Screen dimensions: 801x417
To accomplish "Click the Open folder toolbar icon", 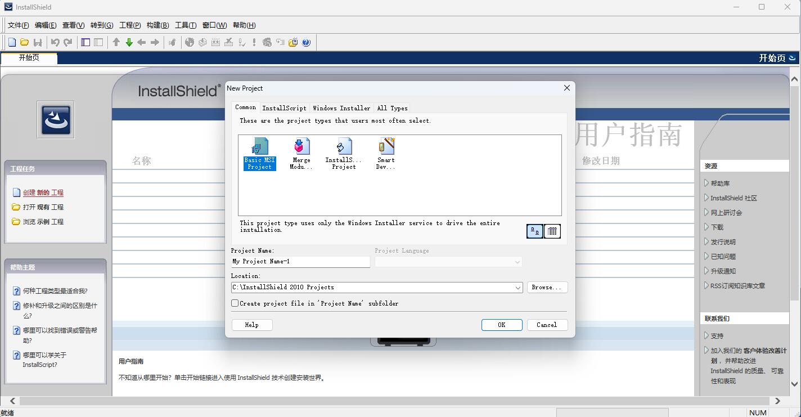I will pyautogui.click(x=25, y=42).
